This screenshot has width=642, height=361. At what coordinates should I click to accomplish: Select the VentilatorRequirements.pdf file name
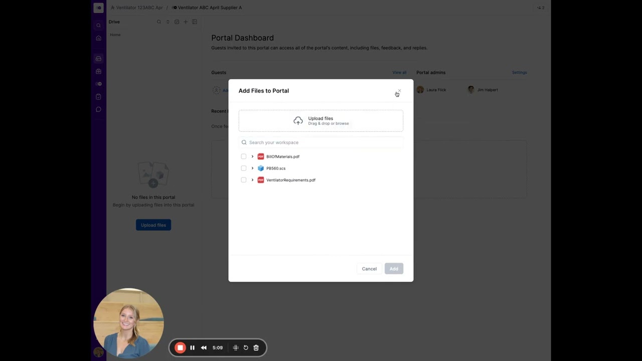(x=291, y=180)
